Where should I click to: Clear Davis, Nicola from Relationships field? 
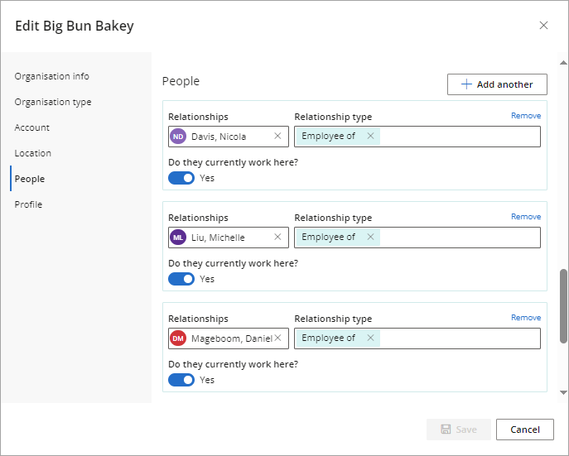277,136
